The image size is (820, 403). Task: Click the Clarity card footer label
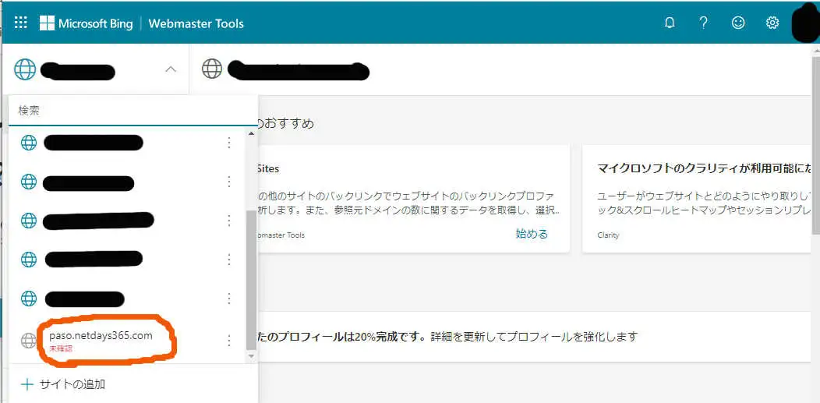[x=608, y=235]
